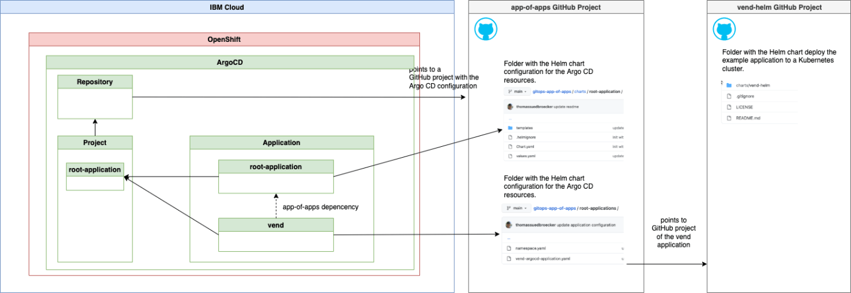Open the main branch dropdown above templates
Viewport: 851px width, 293px height.
[517, 92]
